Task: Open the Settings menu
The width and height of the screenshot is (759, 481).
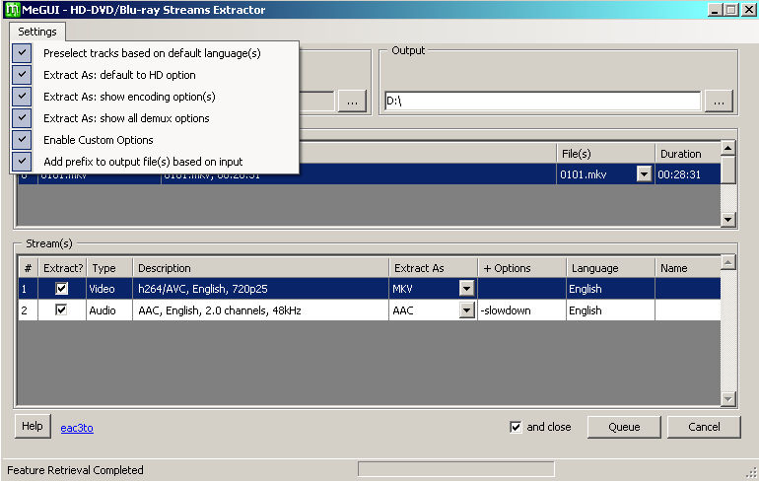Action: click(x=37, y=32)
